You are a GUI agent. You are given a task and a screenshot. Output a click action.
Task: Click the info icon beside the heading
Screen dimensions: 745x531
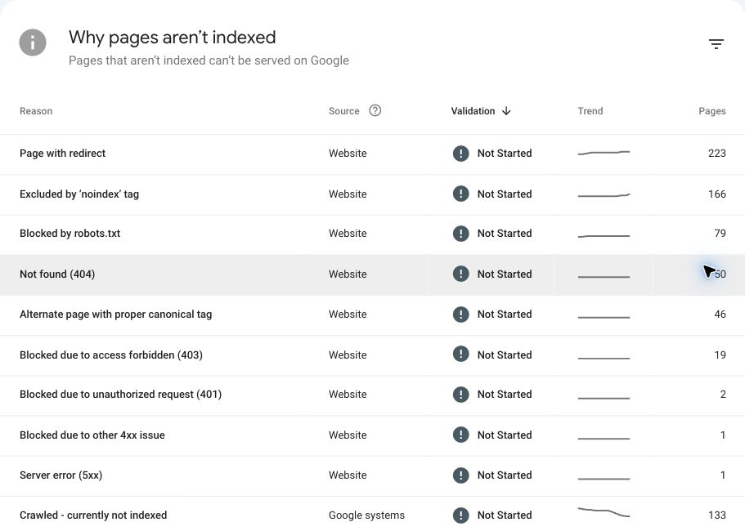(x=33, y=42)
